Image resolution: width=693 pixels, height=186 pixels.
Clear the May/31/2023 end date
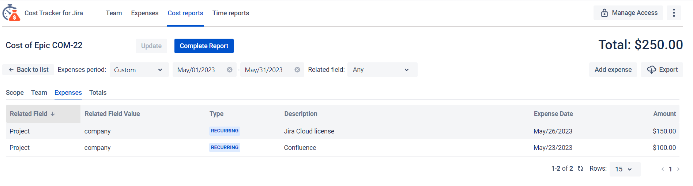[297, 70]
